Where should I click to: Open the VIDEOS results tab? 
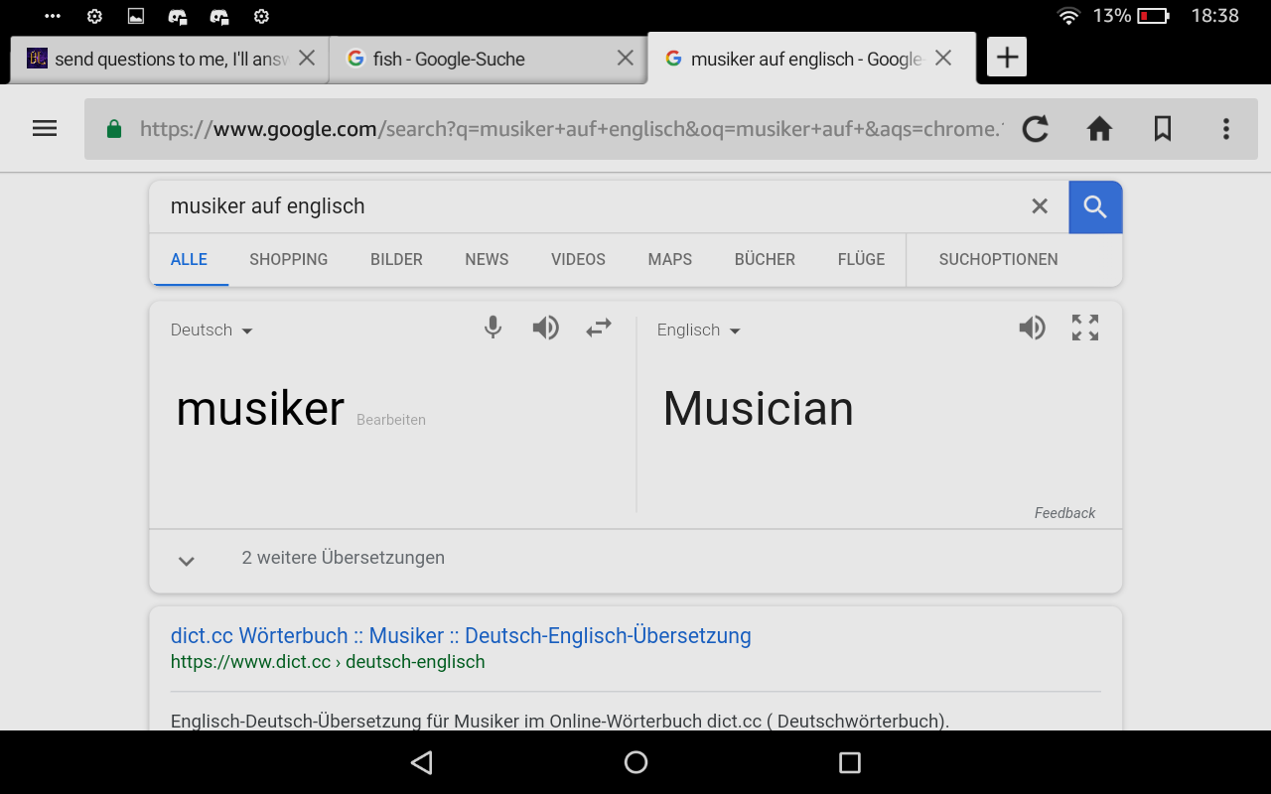[x=578, y=259]
